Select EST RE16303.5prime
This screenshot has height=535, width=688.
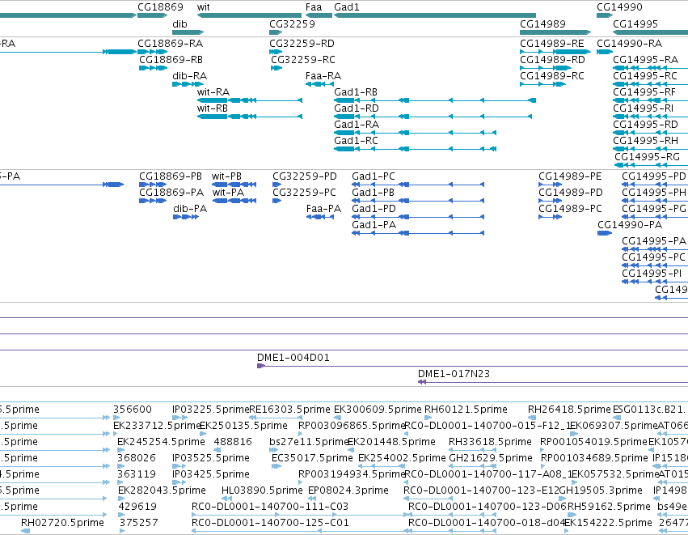point(276,418)
